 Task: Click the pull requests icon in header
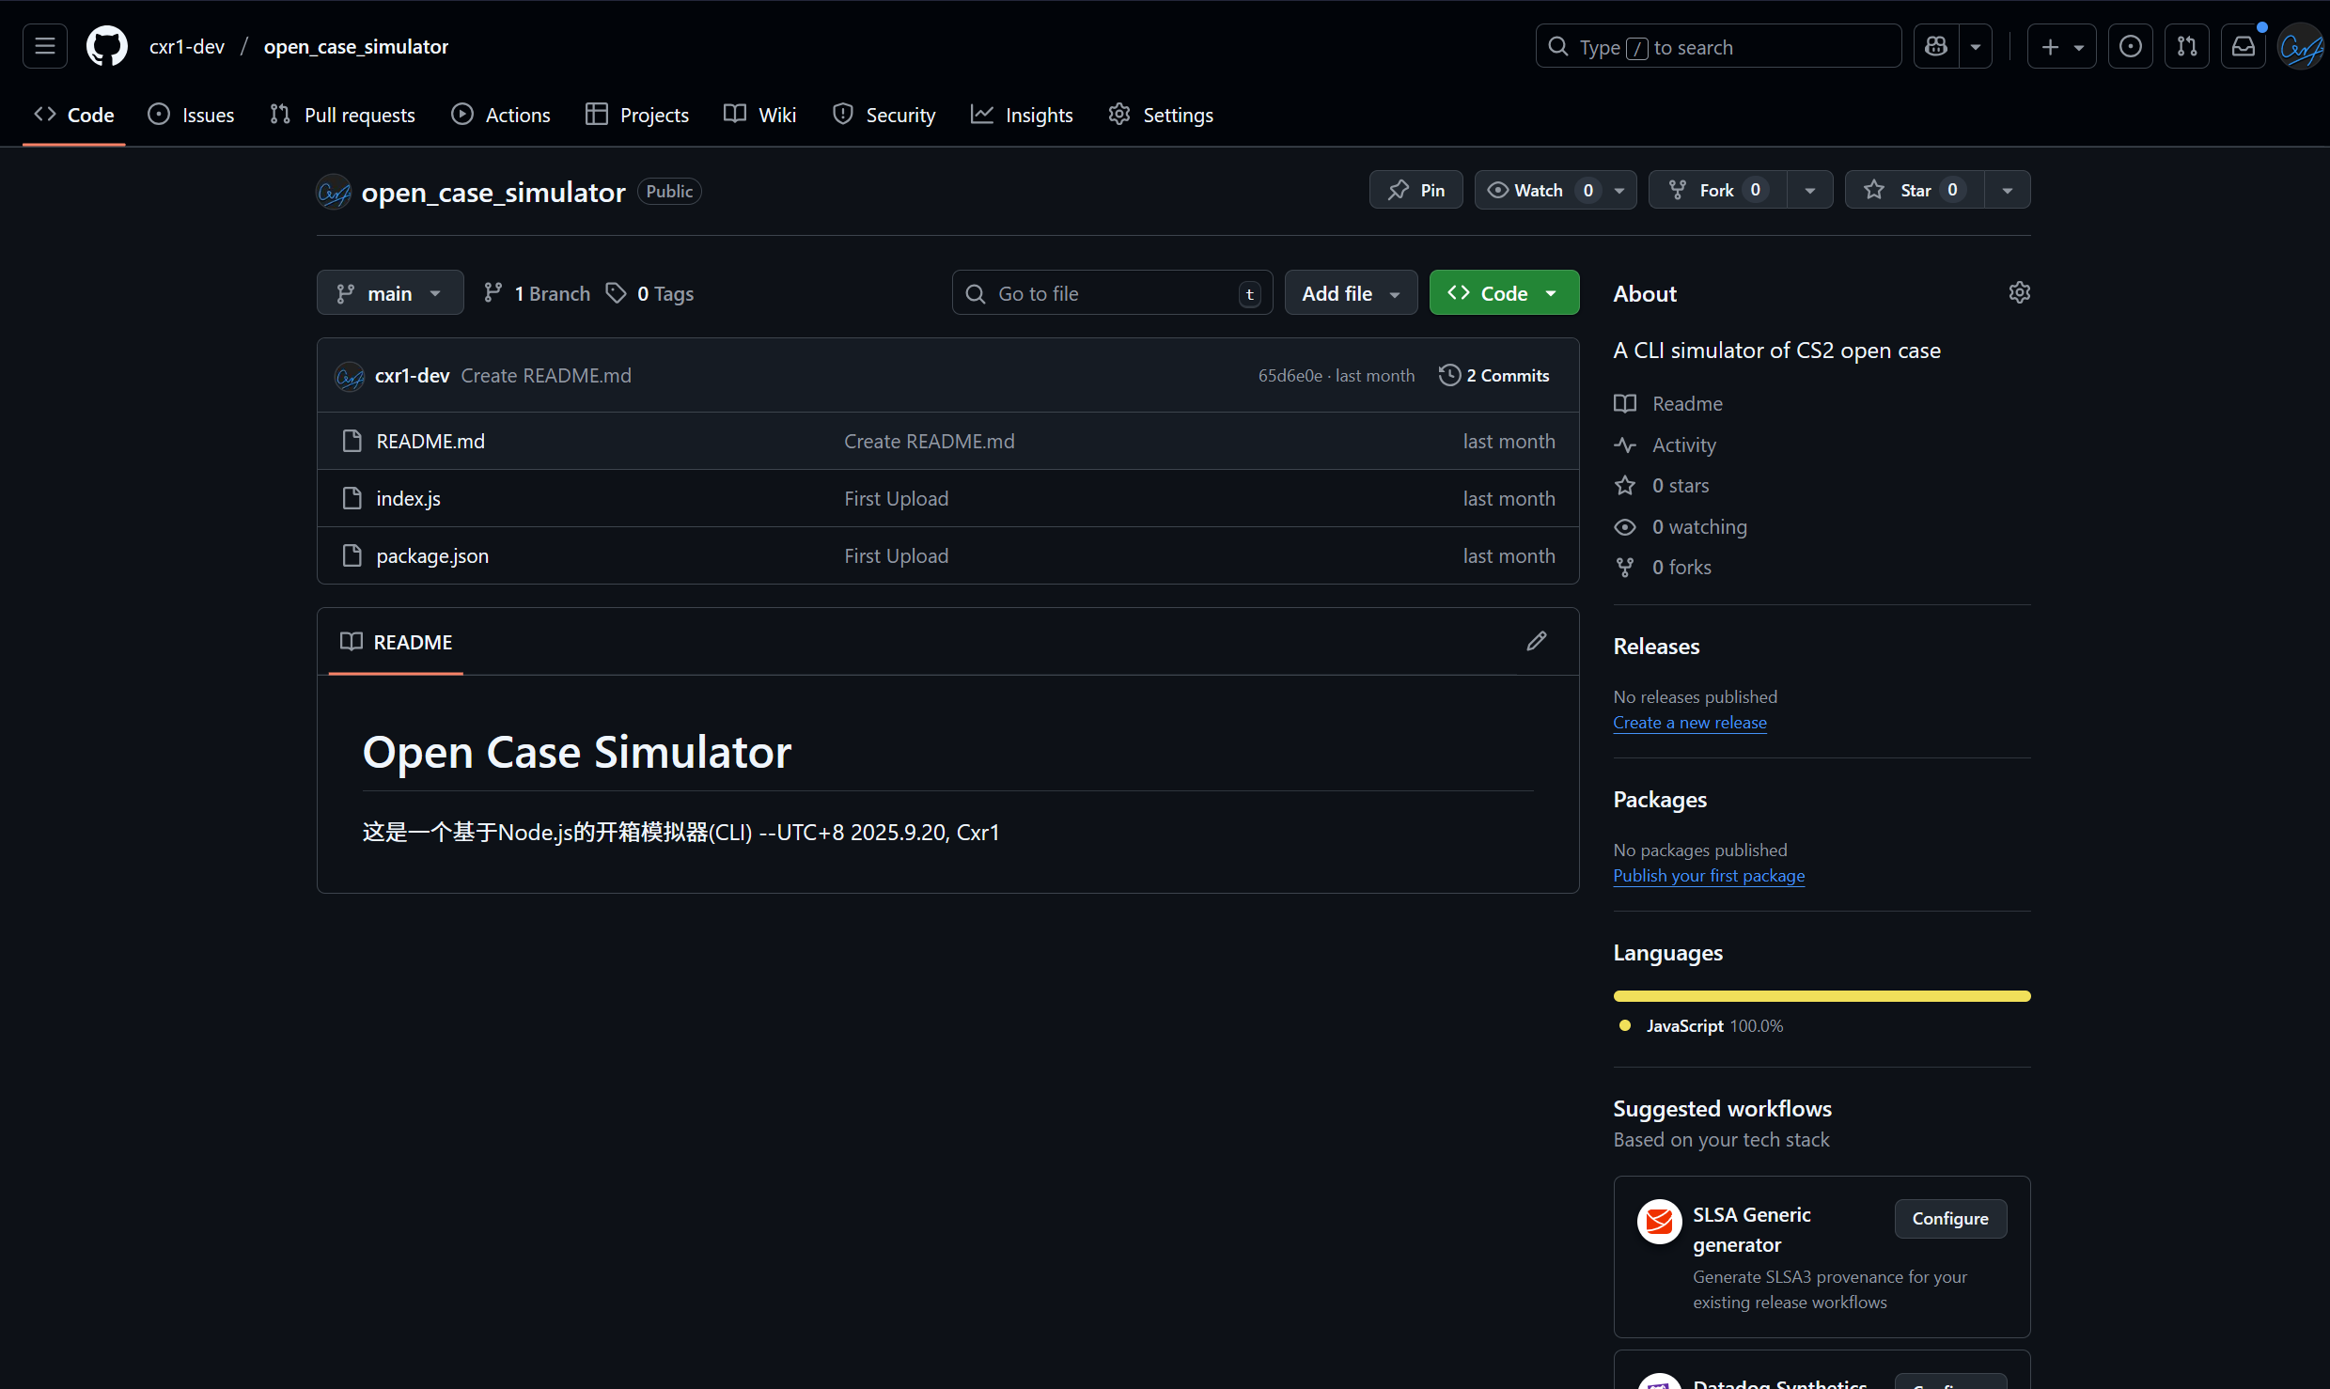2186,46
